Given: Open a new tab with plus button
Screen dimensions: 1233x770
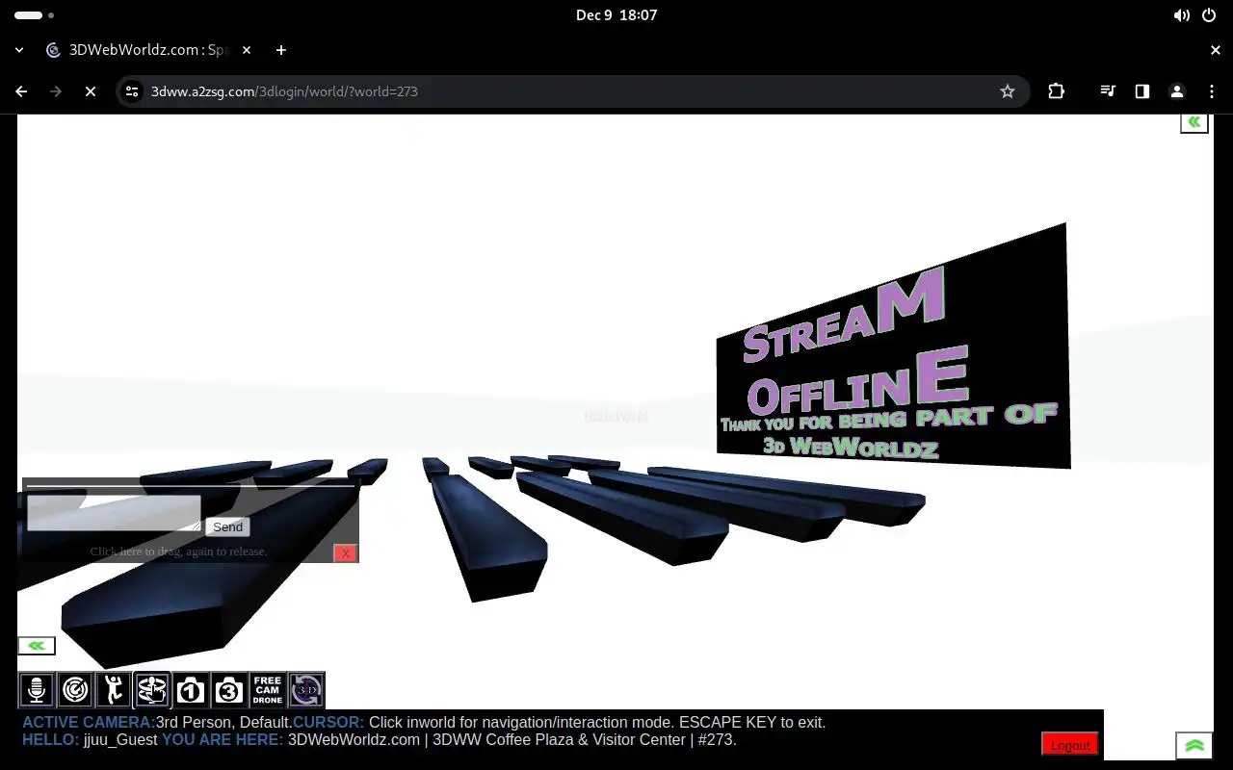Looking at the screenshot, I should tap(281, 50).
